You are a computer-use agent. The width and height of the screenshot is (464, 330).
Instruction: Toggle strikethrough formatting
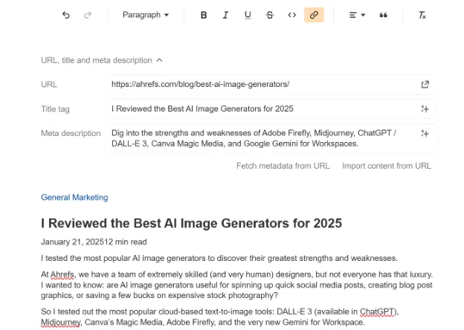point(270,15)
